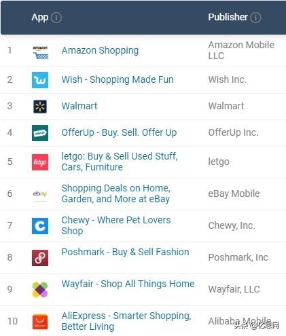Click the Wish app icon

coord(40,80)
